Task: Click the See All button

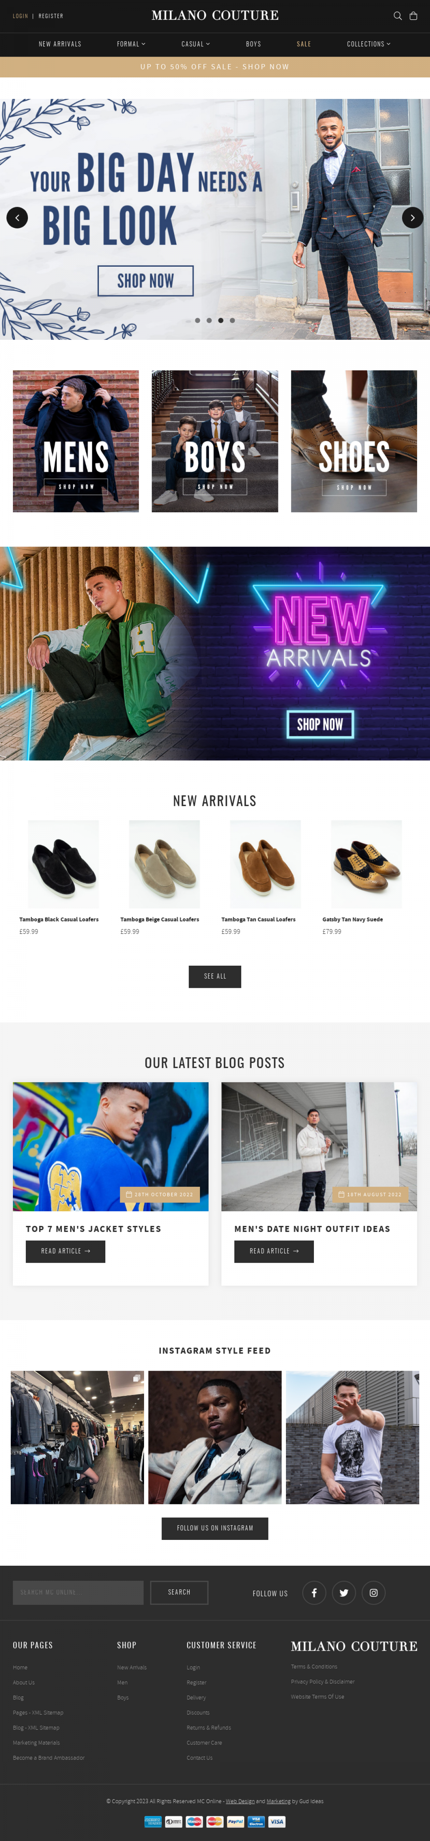Action: [215, 976]
